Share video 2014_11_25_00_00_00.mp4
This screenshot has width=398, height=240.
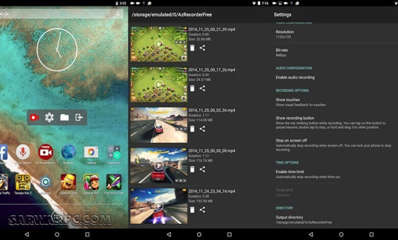pos(202,169)
